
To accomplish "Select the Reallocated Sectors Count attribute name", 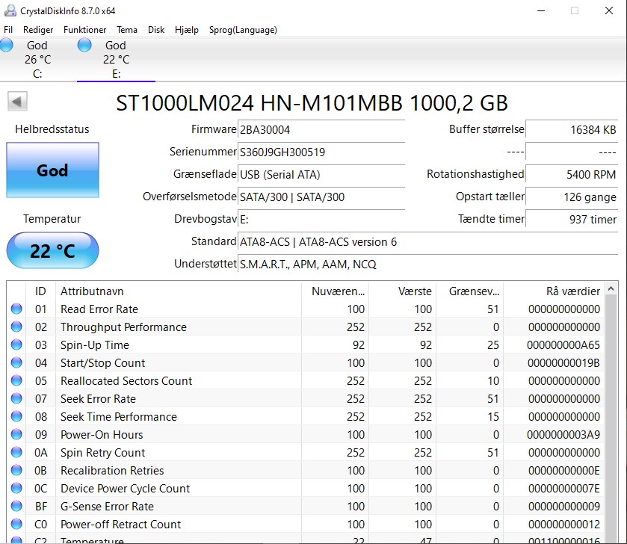I will [x=126, y=381].
